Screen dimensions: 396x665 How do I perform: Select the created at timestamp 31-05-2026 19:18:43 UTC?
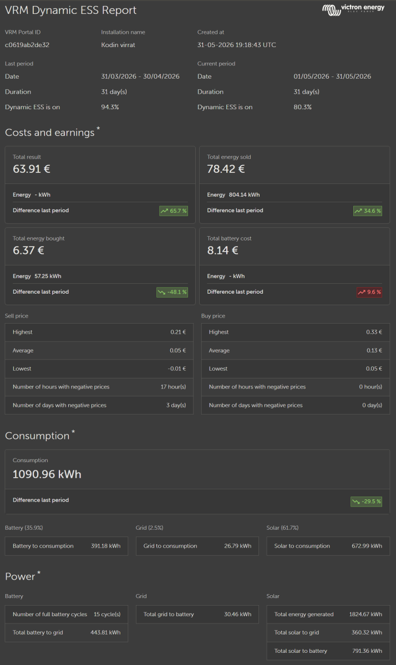(x=237, y=45)
